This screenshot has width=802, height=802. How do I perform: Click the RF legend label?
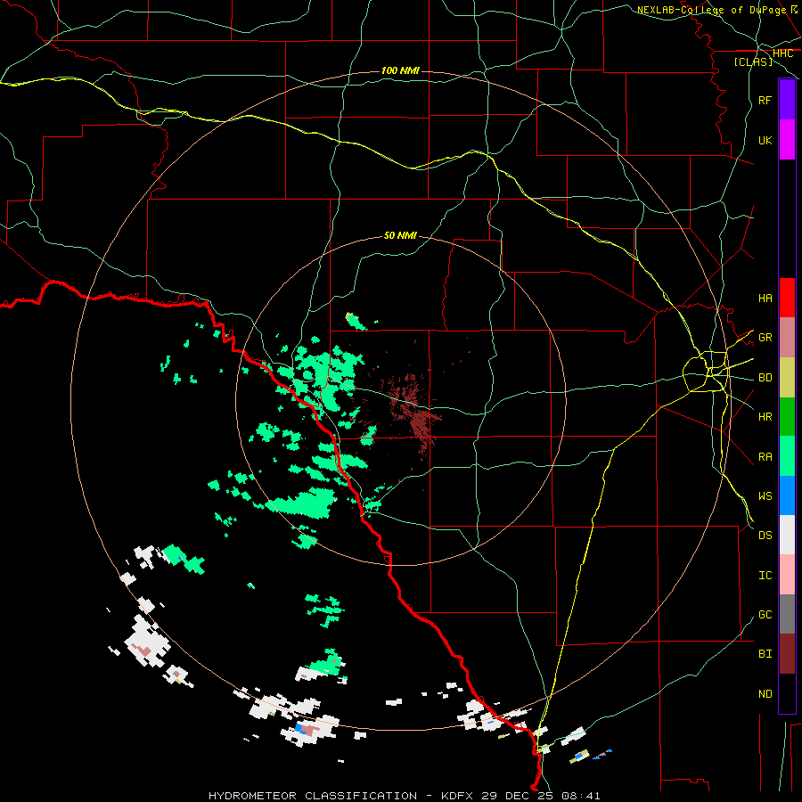pos(765,100)
